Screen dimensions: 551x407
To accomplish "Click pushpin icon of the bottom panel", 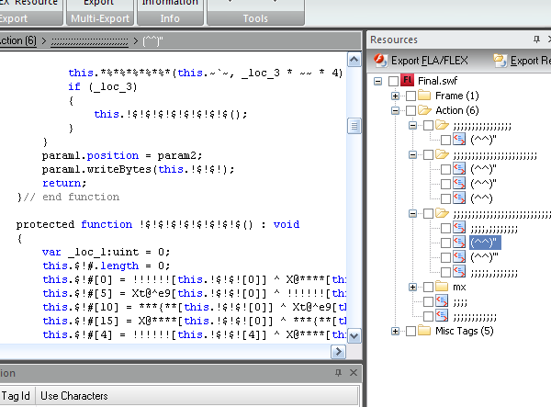I will 338,373.
